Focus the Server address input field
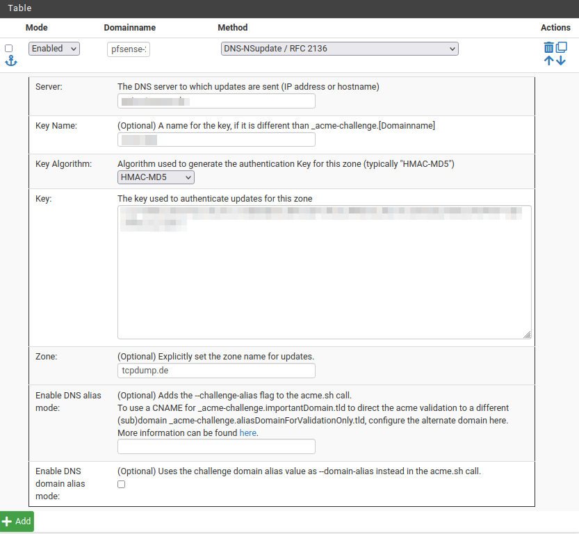579x534 pixels. coord(216,102)
